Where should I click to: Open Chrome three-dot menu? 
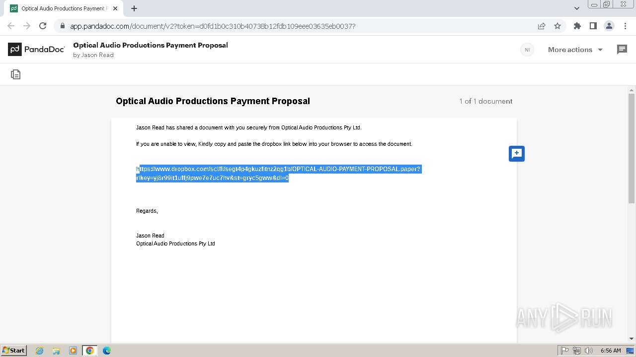[625, 26]
